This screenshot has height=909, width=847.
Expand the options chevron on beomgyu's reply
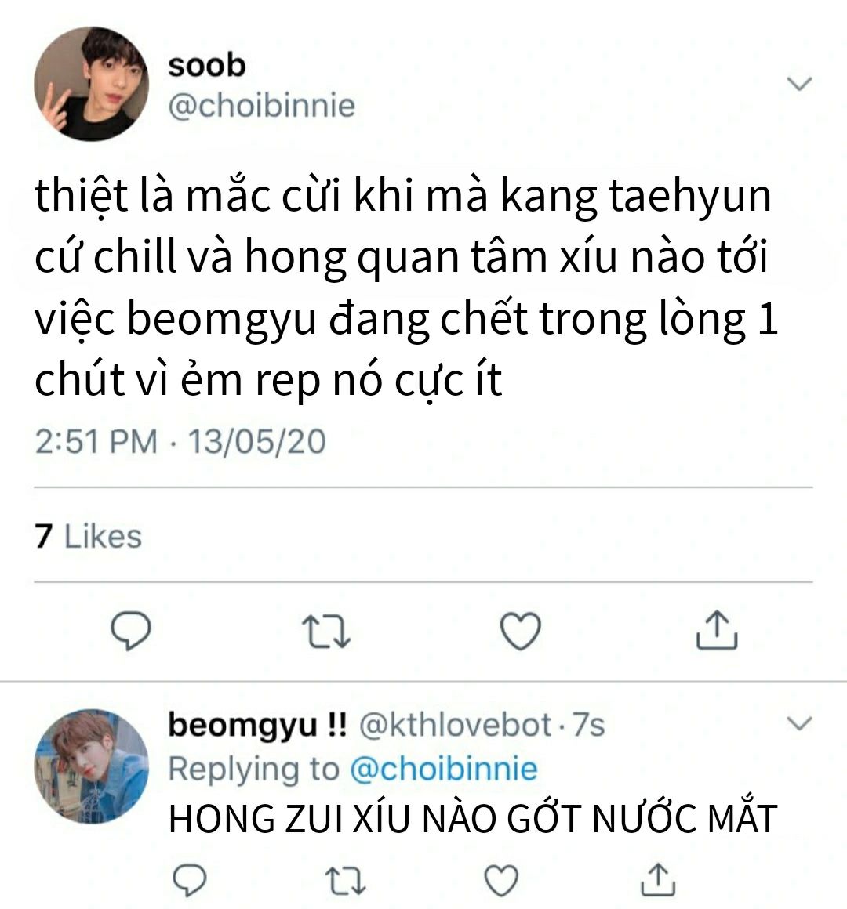point(799,723)
